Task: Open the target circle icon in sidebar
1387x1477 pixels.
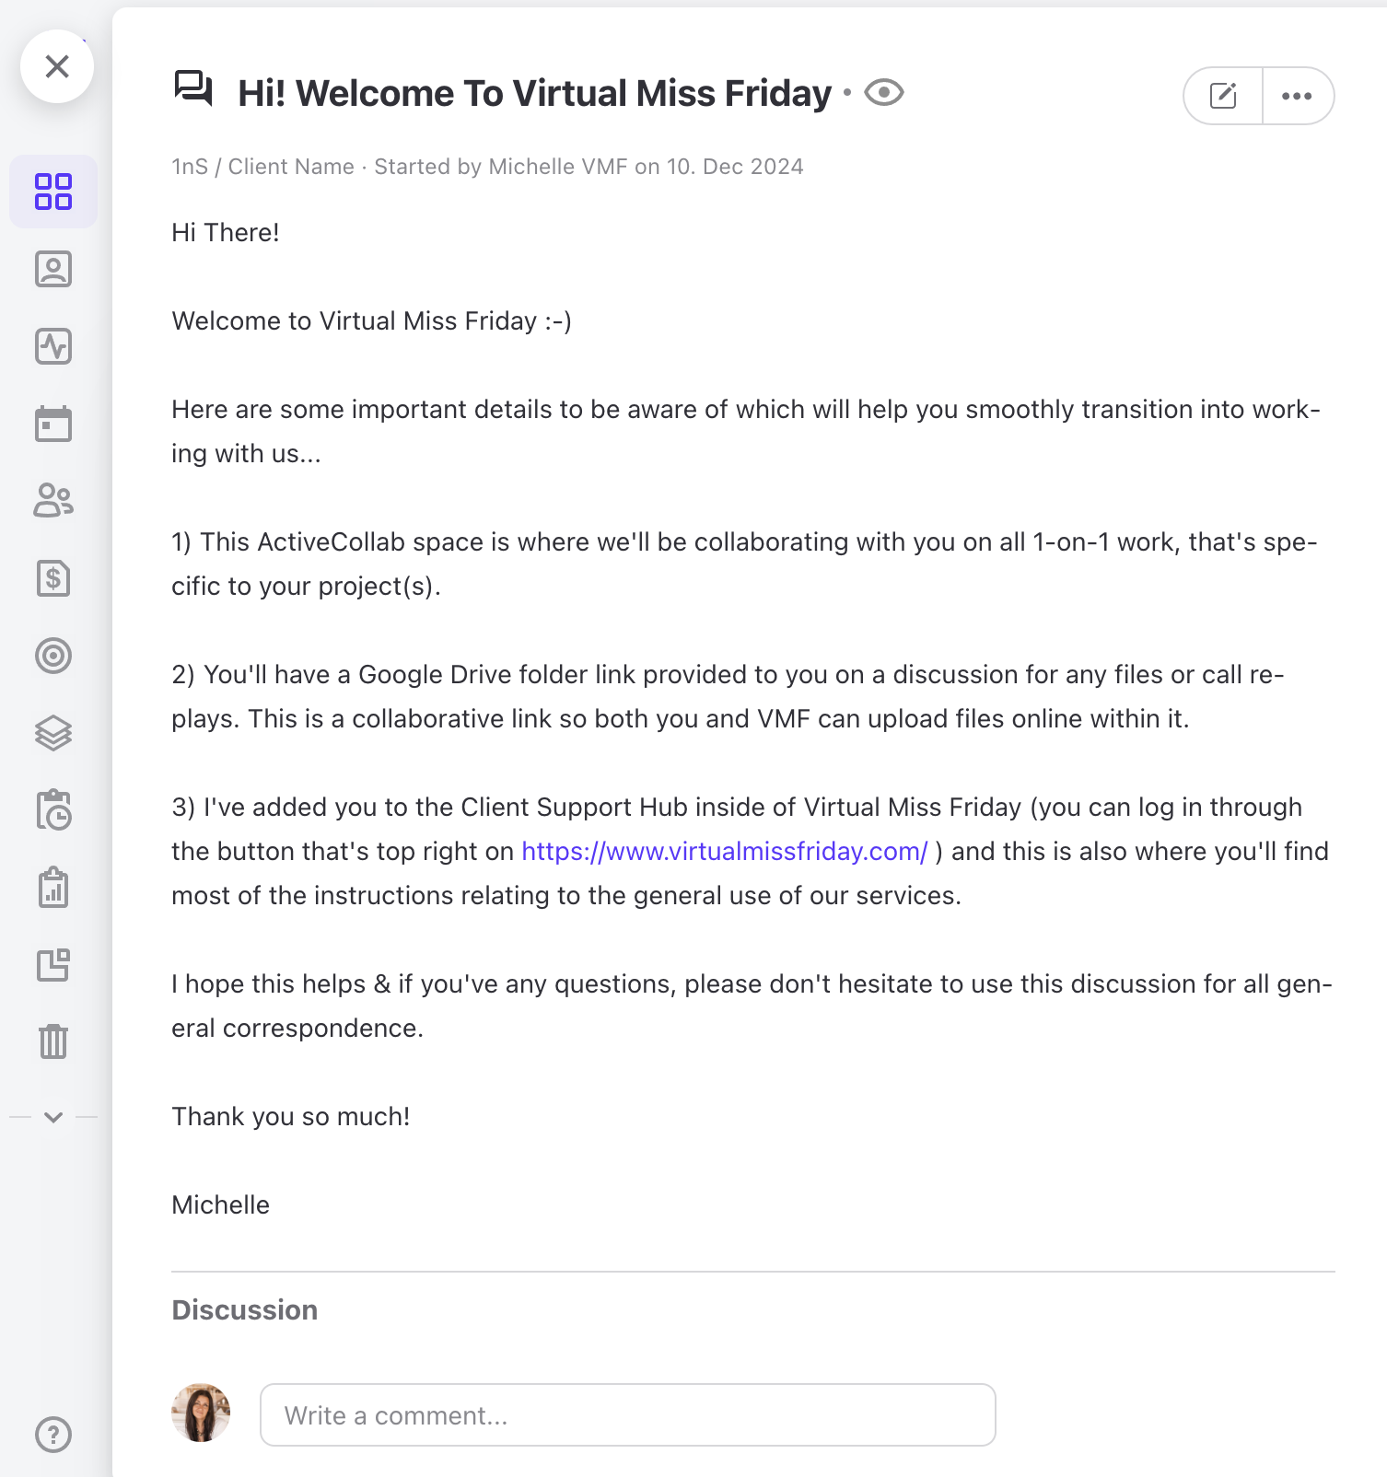Action: click(x=53, y=656)
